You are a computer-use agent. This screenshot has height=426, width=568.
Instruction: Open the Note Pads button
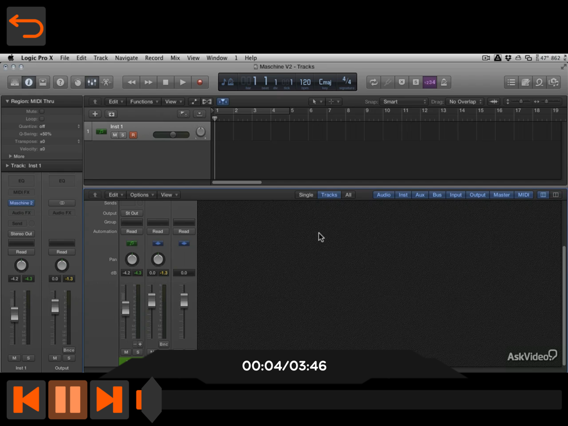pos(525,82)
